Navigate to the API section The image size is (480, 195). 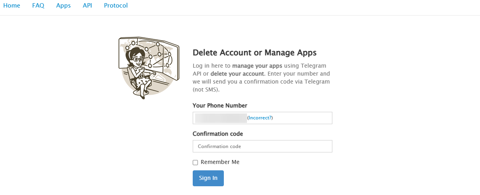click(87, 6)
